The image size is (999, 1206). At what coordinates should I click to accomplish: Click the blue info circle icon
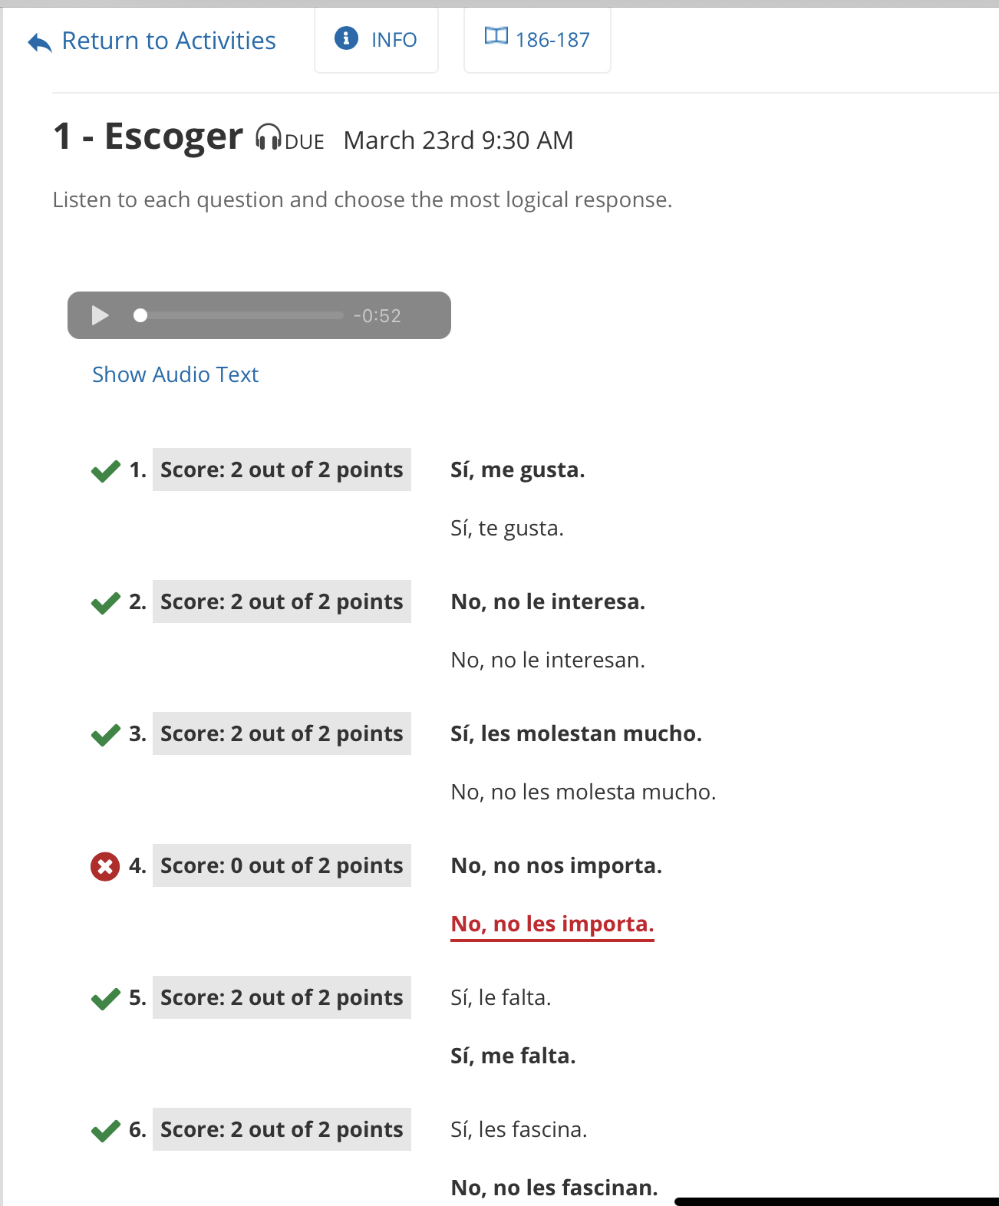click(x=346, y=38)
